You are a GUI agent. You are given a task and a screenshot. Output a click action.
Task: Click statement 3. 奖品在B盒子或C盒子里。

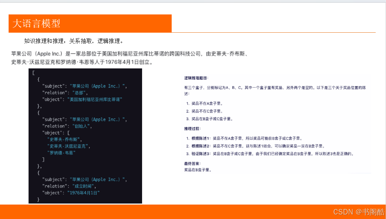210,119
